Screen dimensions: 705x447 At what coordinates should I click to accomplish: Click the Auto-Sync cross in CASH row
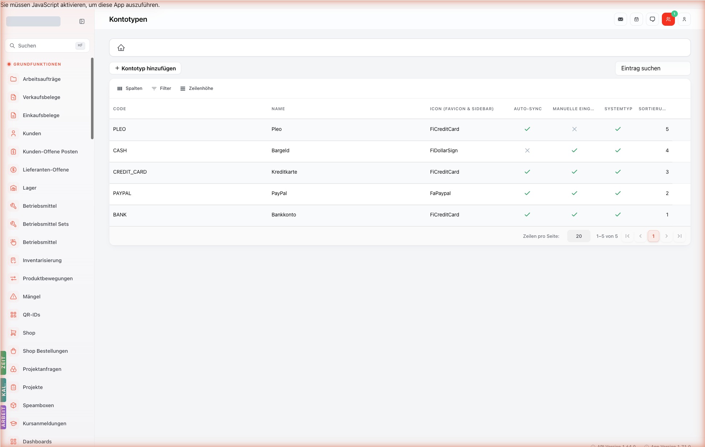(x=527, y=150)
